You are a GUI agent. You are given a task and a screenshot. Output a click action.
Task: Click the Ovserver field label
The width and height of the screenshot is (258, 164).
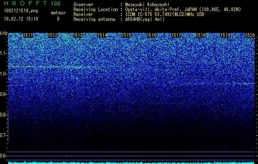(x=83, y=5)
